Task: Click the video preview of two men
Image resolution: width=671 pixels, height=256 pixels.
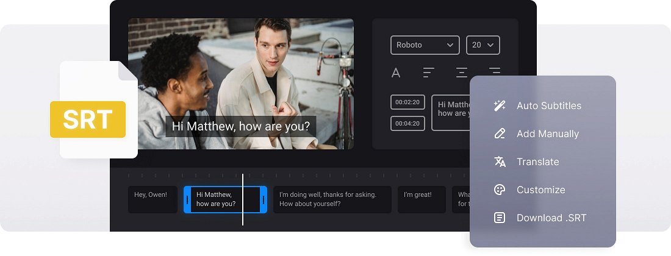Action: tap(241, 84)
